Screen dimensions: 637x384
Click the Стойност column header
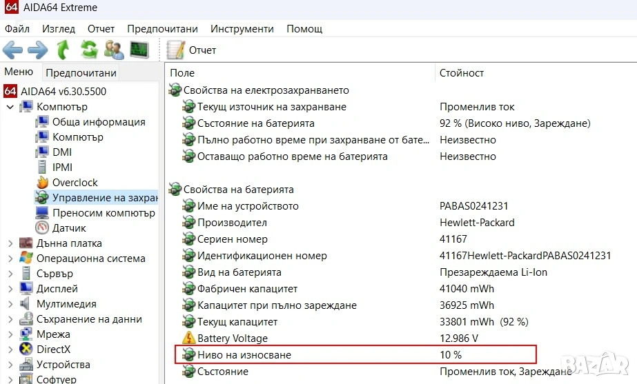(462, 73)
